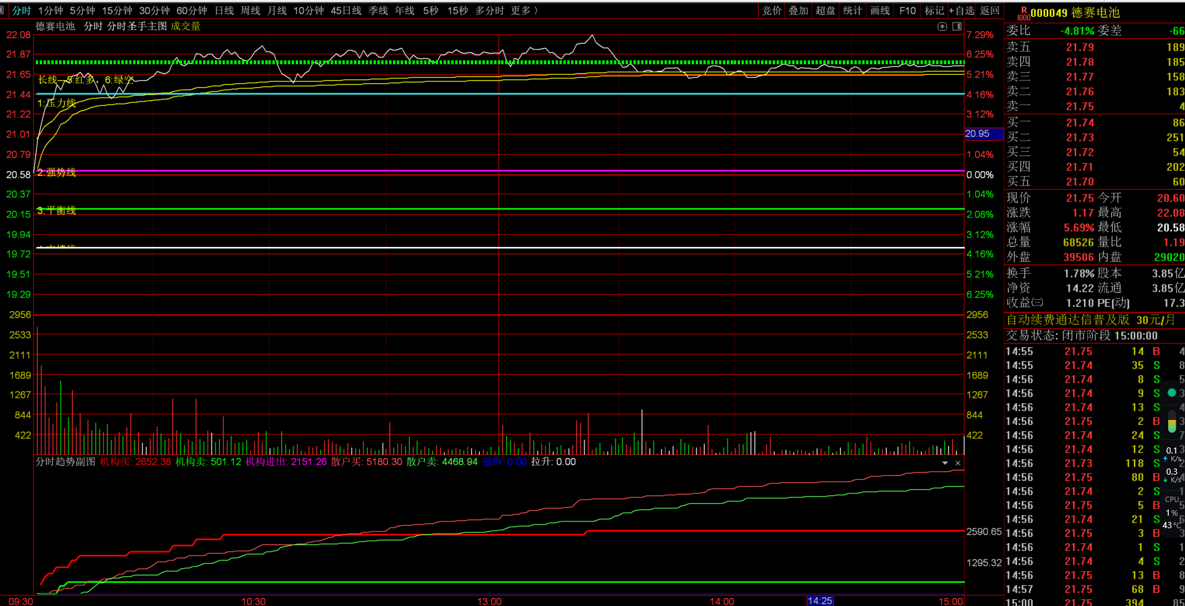Click the pop-out chart arrow icon
Viewport: 1185px width, 606px height.
coord(942,26)
